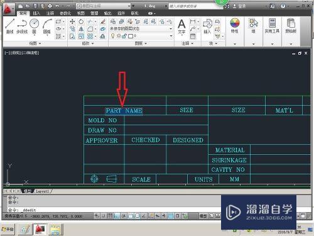Open the Group (组) panel button
Image resolution: width=314 pixels, height=236 pixels.
pos(253,26)
